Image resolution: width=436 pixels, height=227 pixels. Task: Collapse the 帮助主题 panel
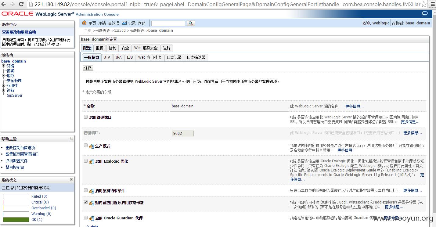pos(71,138)
